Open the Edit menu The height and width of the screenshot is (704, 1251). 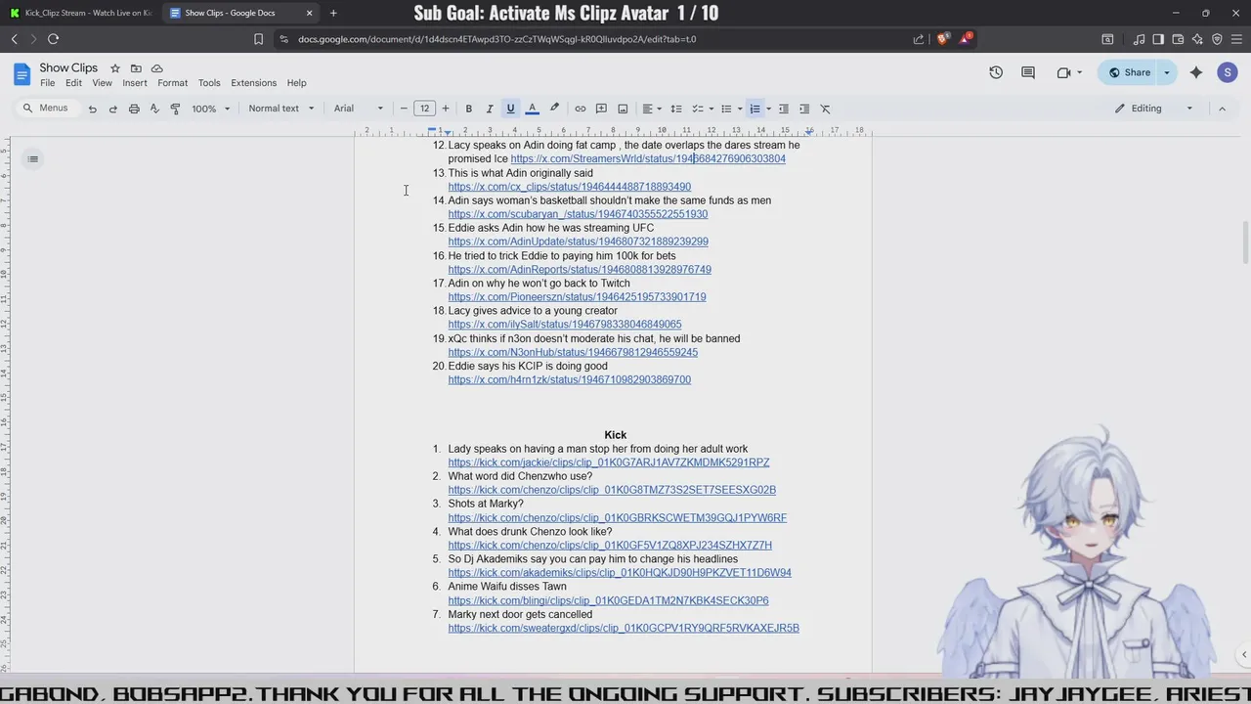[x=73, y=83]
